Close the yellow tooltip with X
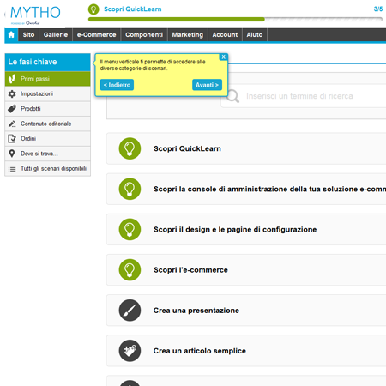The image size is (386, 386). click(x=224, y=57)
